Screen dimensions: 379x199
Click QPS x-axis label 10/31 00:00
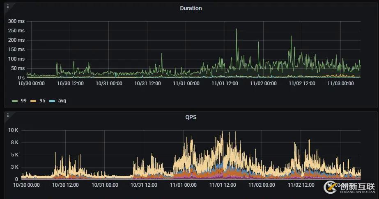(x=105, y=185)
